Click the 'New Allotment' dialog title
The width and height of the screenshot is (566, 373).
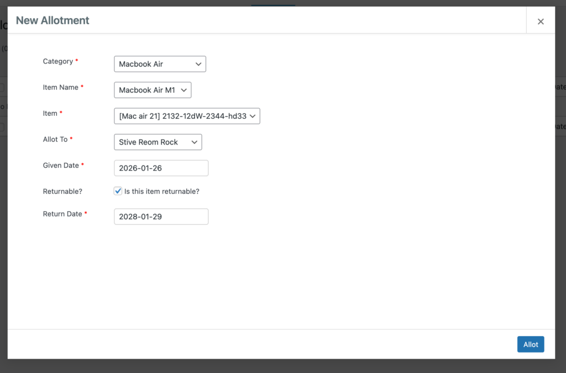53,20
